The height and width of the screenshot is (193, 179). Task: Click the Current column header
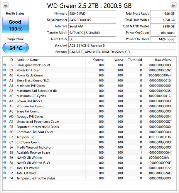pos(98,60)
